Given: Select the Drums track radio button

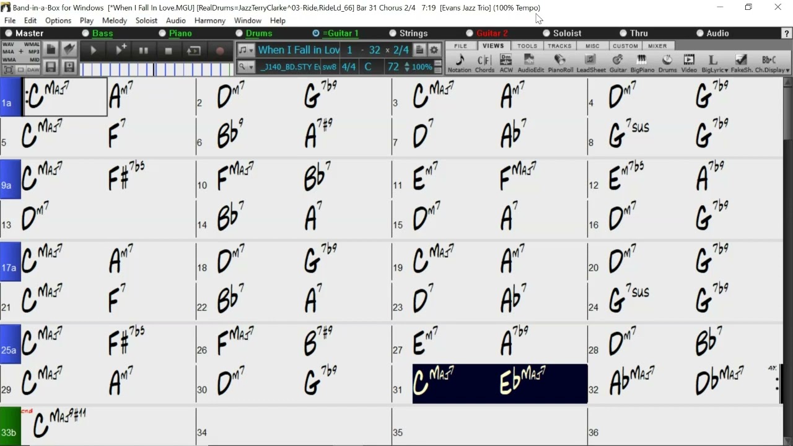Looking at the screenshot, I should 239,33.
